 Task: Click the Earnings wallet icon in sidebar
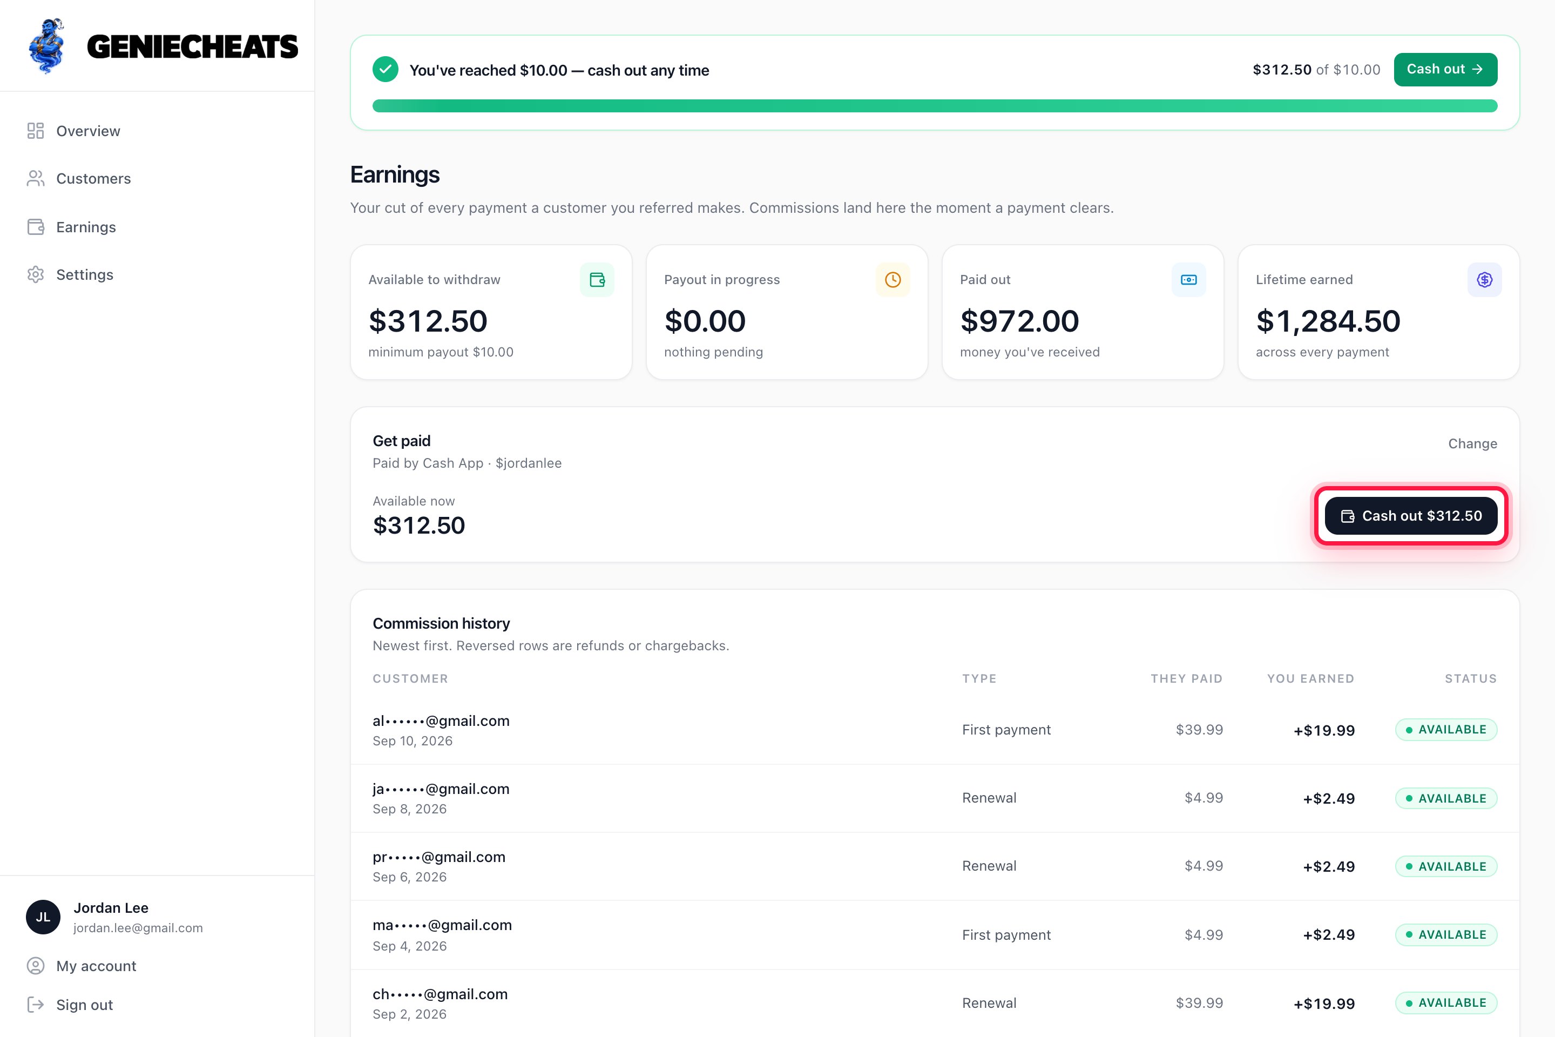[36, 227]
